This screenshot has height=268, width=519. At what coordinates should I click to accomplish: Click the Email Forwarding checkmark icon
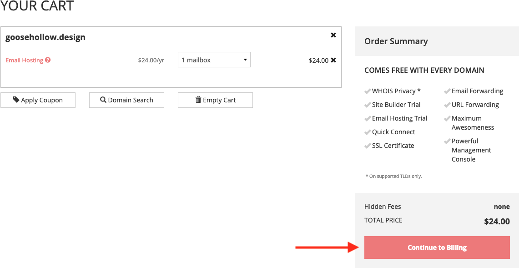[x=447, y=91]
